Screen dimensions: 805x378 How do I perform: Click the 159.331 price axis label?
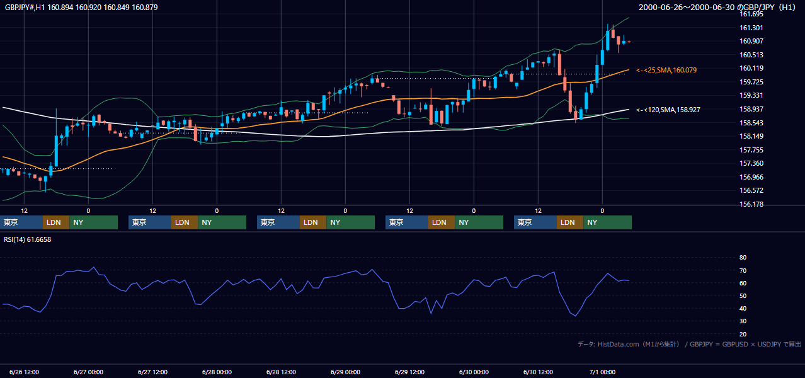click(x=751, y=96)
